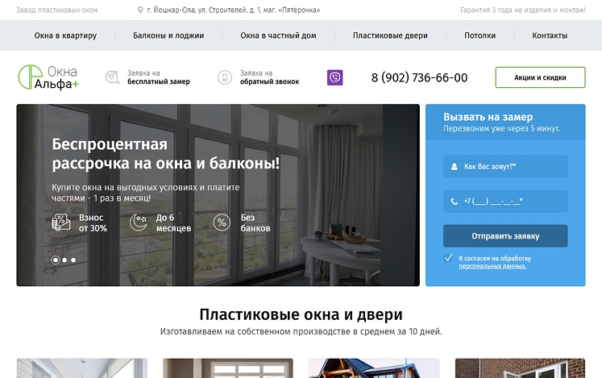Switch to the second banner slide dot

(64, 260)
